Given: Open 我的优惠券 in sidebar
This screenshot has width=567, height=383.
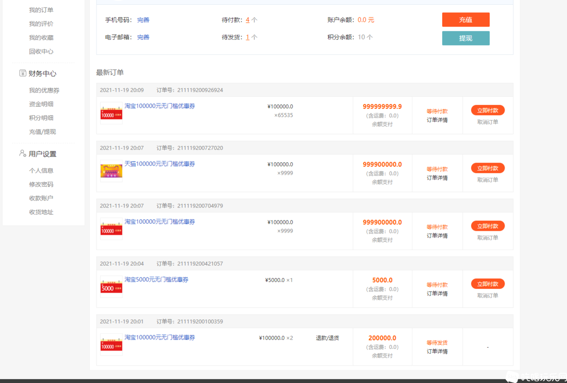Looking at the screenshot, I should click(x=44, y=90).
